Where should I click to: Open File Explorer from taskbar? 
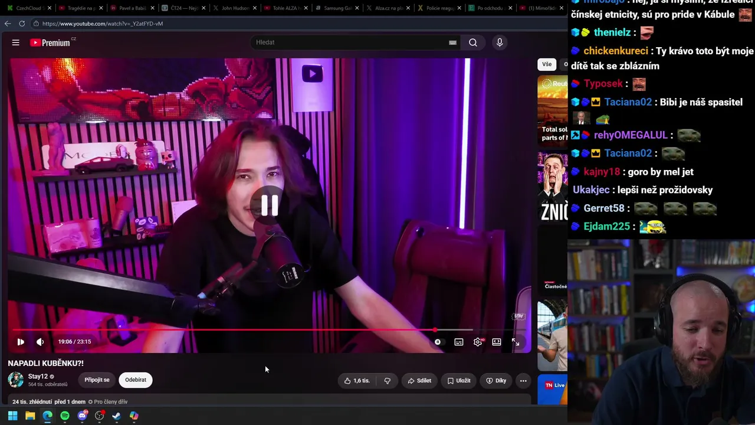[30, 416]
